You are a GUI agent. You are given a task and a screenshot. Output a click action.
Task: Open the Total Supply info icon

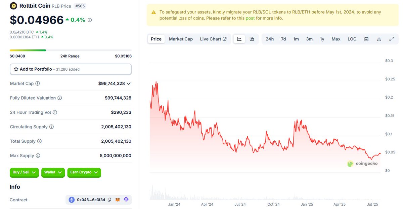[39, 141]
